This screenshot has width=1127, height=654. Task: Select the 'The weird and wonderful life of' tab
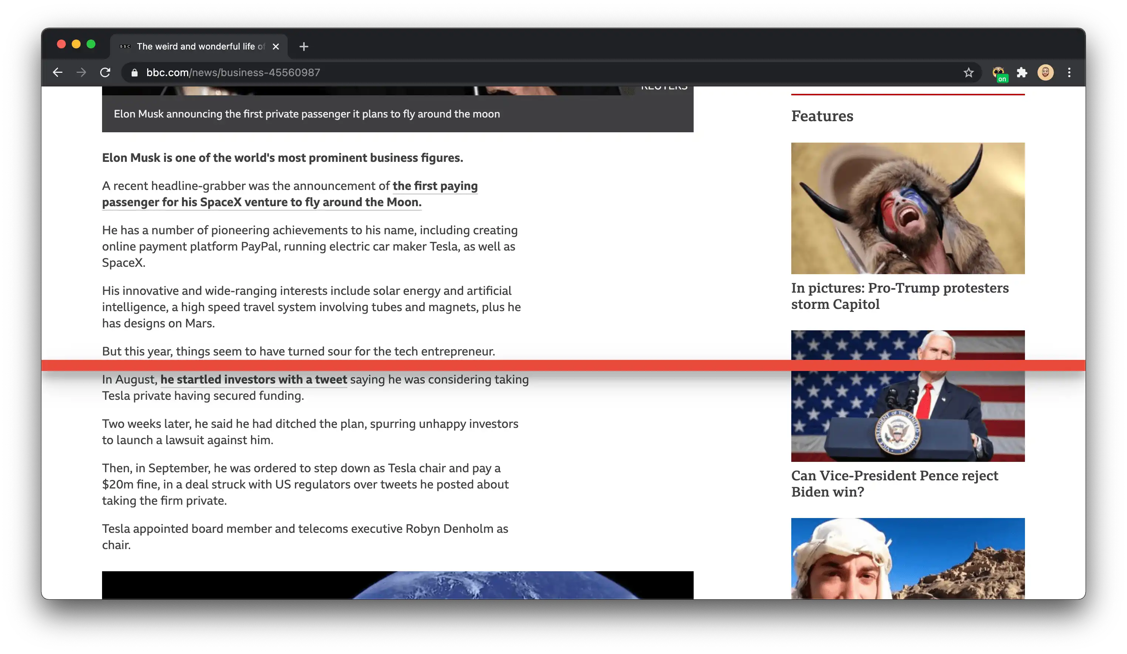tap(199, 47)
